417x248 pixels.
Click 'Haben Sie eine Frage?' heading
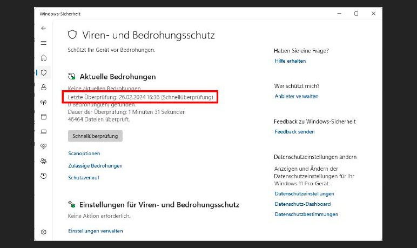[x=301, y=51]
